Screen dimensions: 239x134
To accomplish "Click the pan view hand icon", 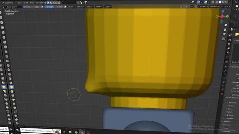I will point(225,30).
